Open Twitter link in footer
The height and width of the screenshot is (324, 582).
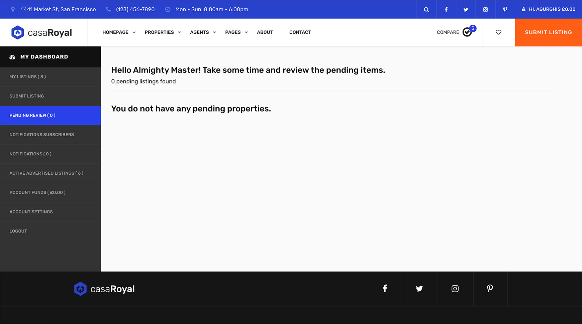[419, 289]
